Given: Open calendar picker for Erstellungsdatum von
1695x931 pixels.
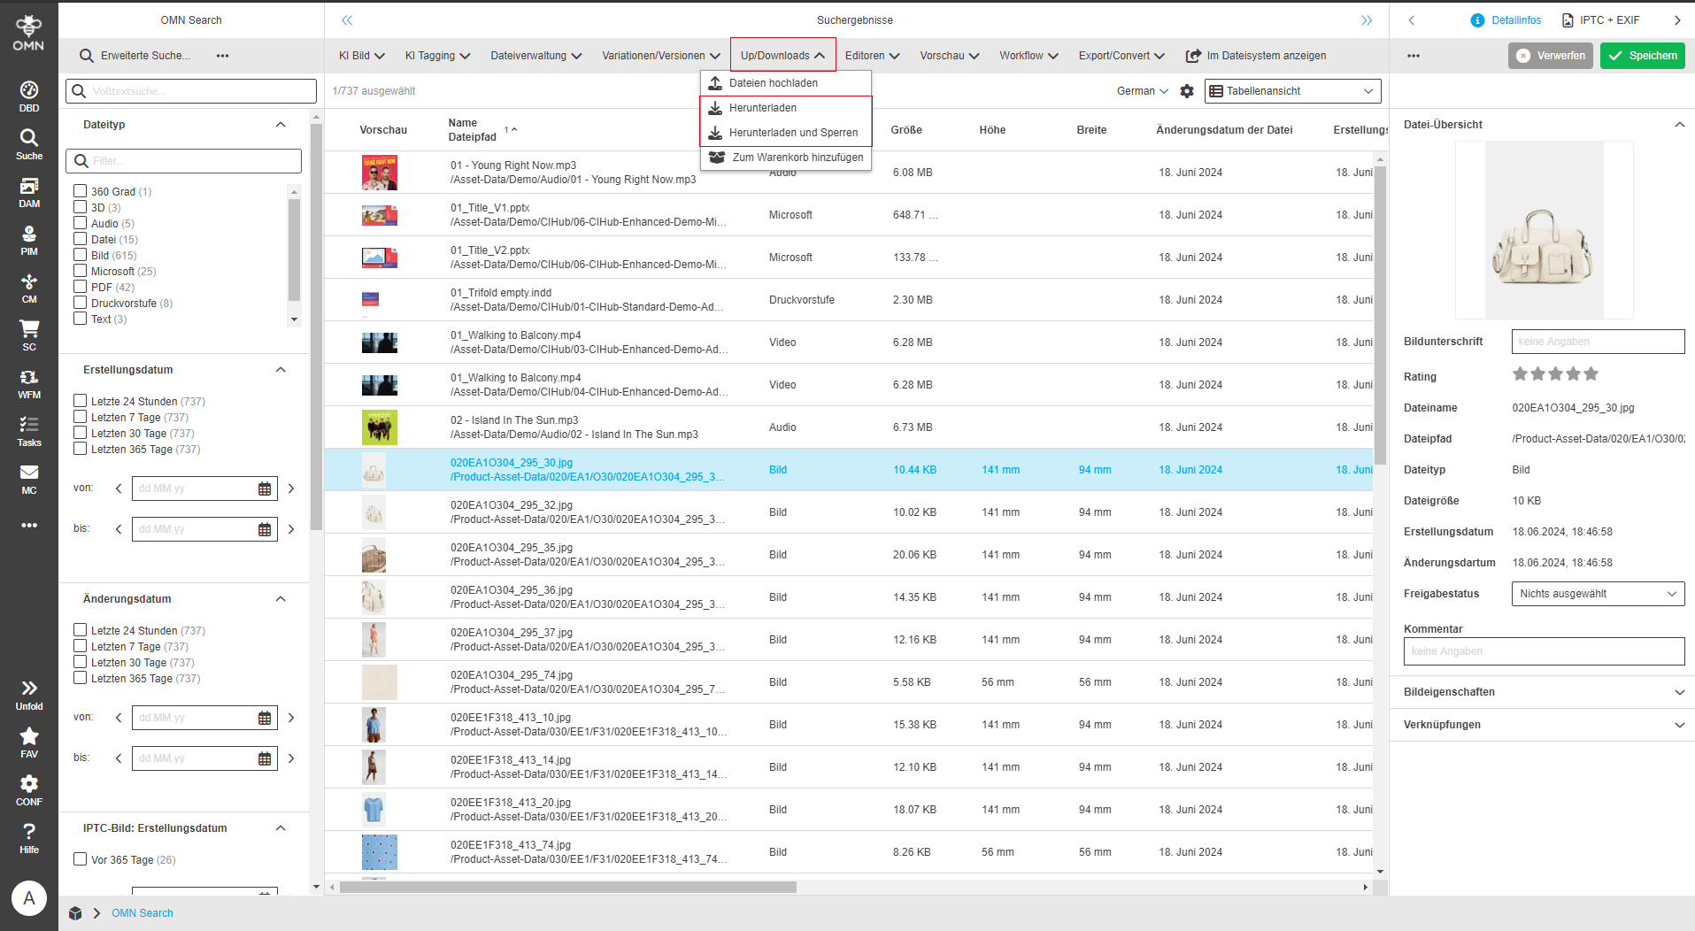Looking at the screenshot, I should coord(265,489).
